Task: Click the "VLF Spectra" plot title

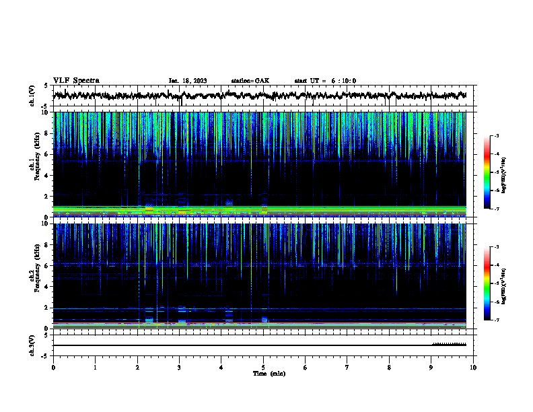Action: pos(76,81)
